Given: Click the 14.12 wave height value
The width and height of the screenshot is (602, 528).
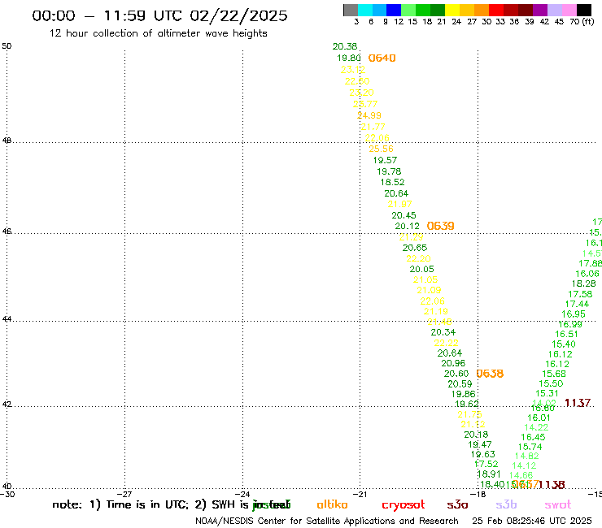Looking at the screenshot, I should click(524, 466).
